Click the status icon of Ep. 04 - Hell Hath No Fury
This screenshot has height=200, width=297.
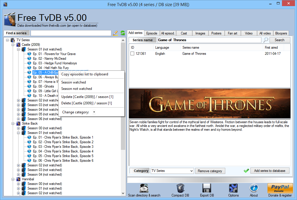(29, 68)
